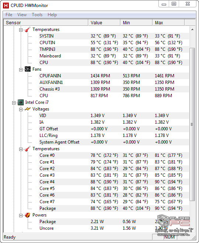Screen dimensions: 199x243
Task: Select the Core #3 row
Action: (x=114, y=175)
